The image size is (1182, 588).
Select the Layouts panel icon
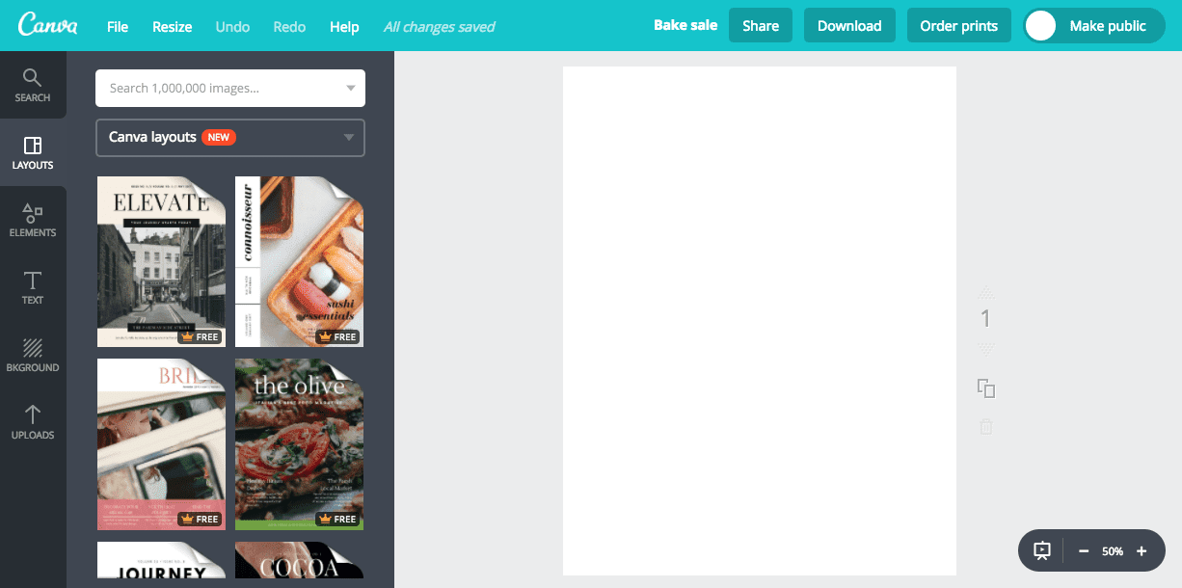(33, 152)
